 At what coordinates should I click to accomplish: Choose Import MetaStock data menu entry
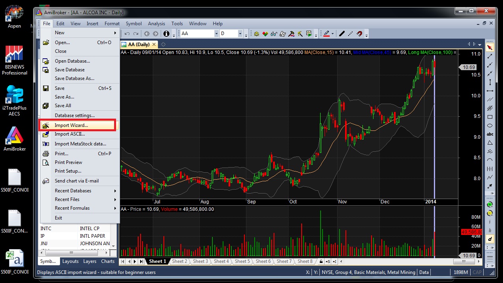(x=80, y=144)
